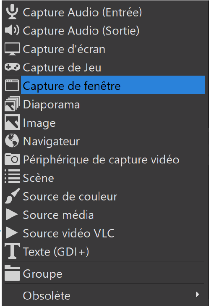Click the monitor icon for Capture d'écran
This screenshot has height=308, width=211.
12,49
